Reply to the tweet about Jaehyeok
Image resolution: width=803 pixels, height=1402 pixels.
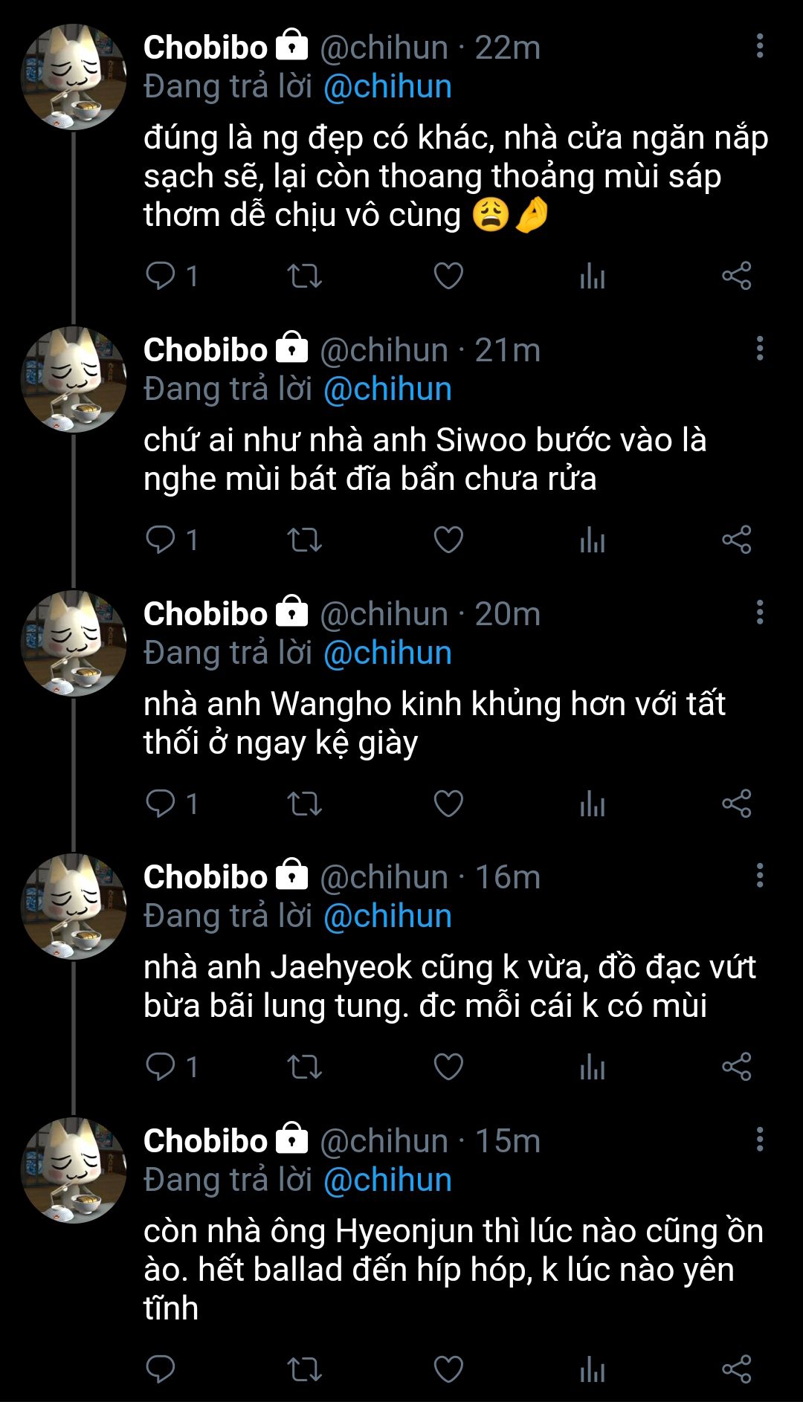point(172,1067)
